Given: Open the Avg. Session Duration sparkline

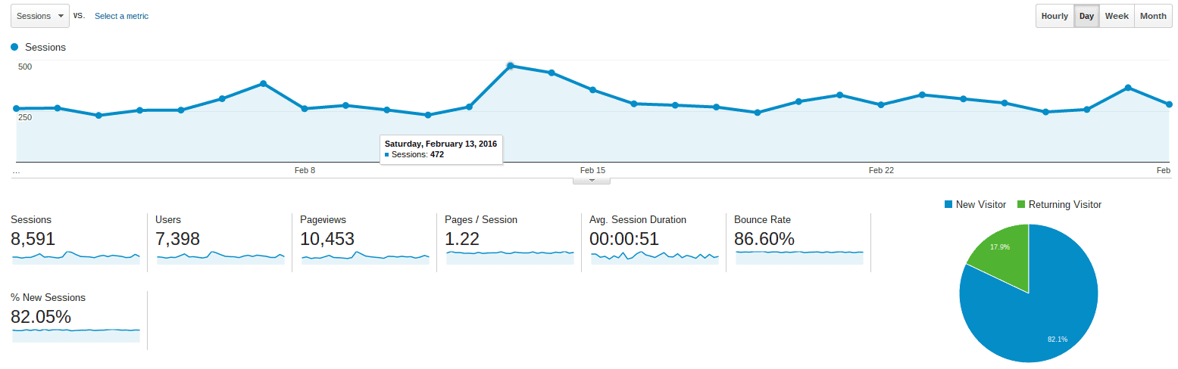Looking at the screenshot, I should (x=655, y=257).
